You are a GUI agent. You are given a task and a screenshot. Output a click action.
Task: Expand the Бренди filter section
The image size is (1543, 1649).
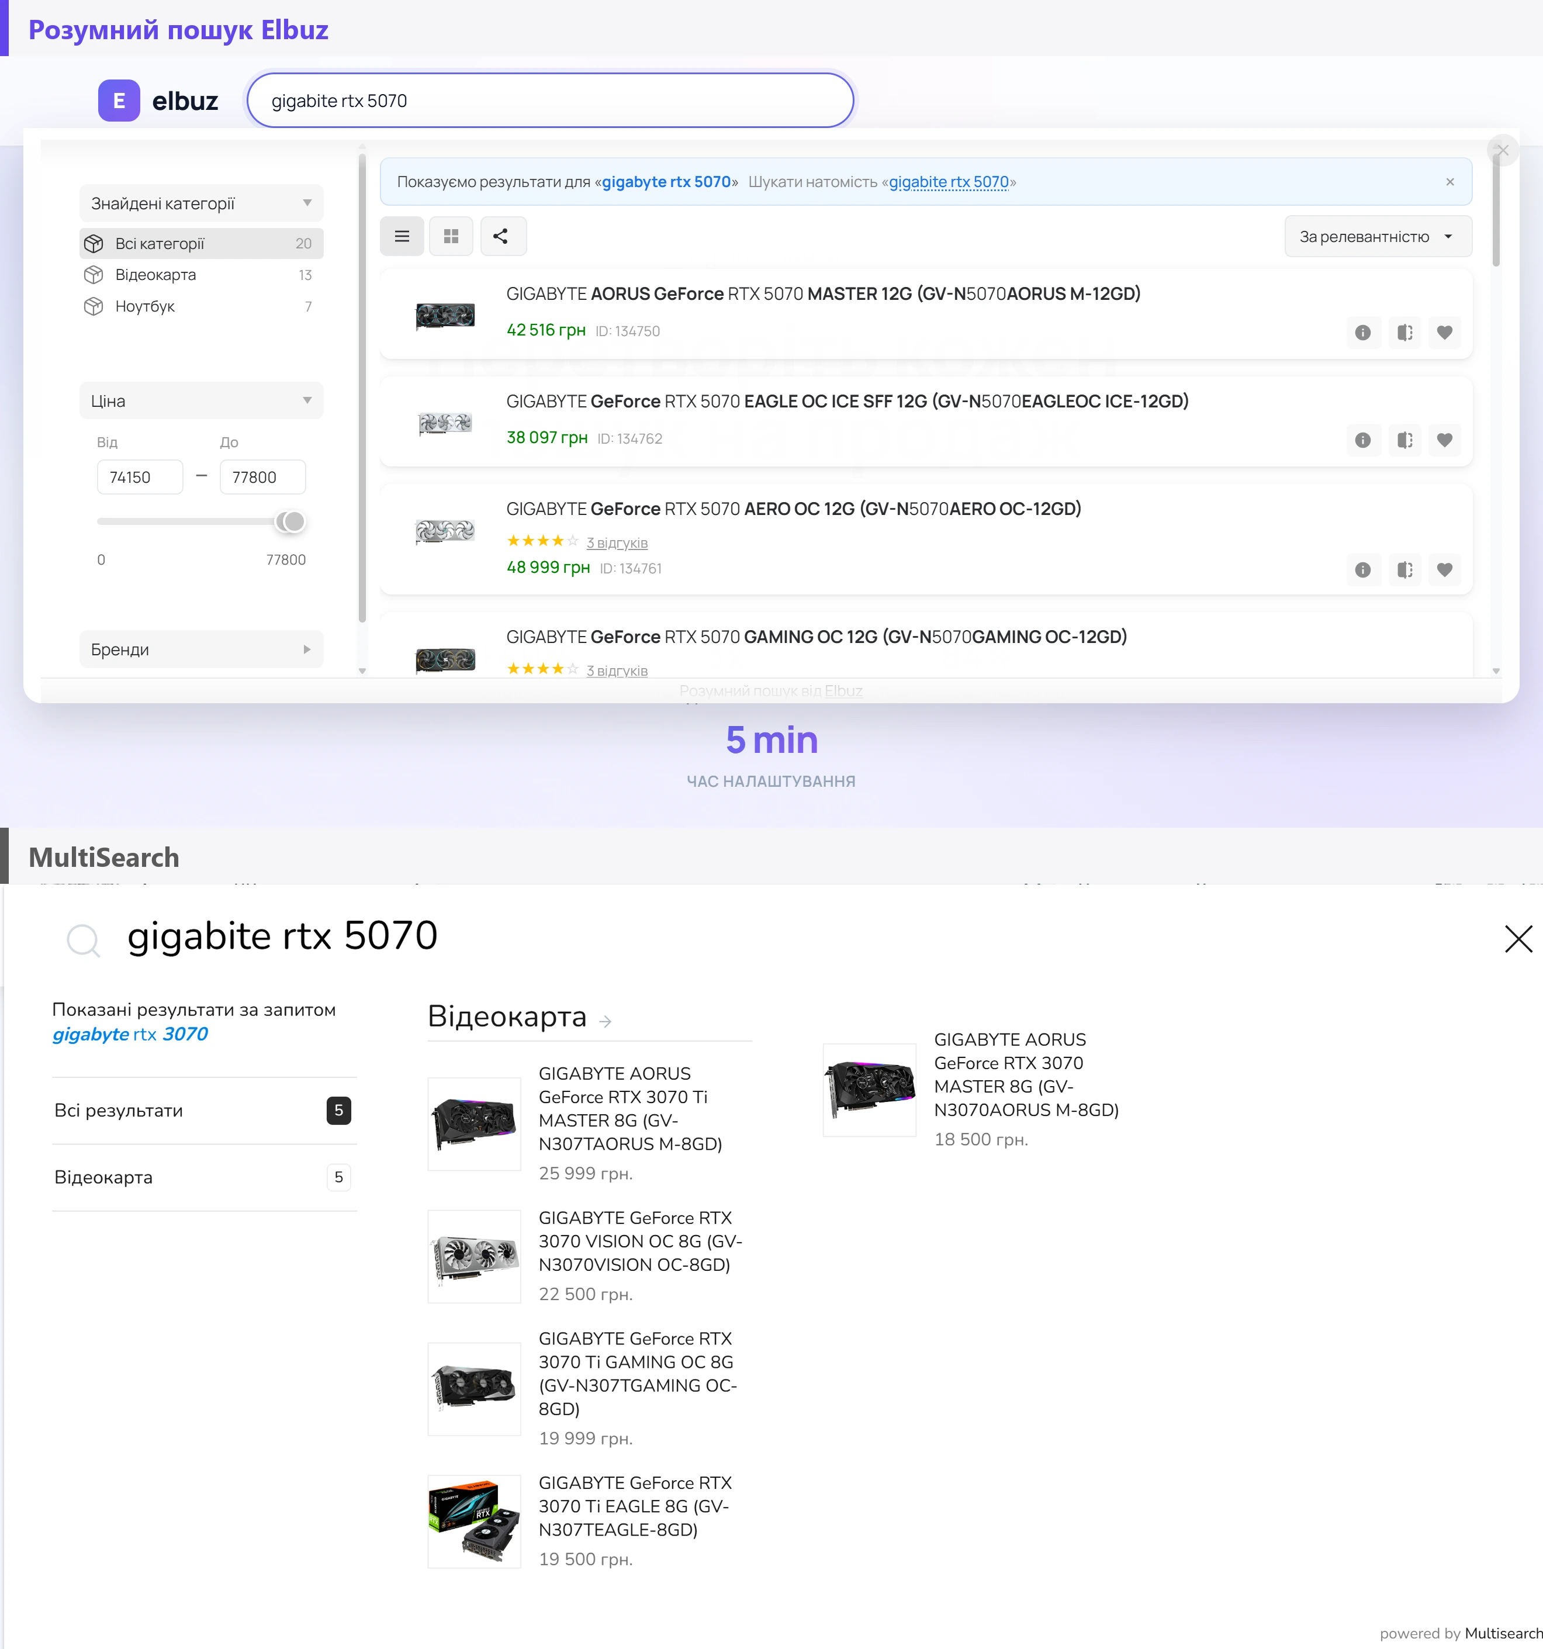pos(202,649)
